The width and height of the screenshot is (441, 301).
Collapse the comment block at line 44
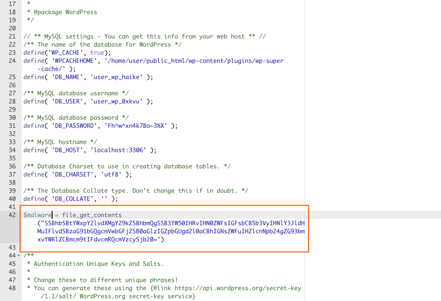(x=19, y=256)
